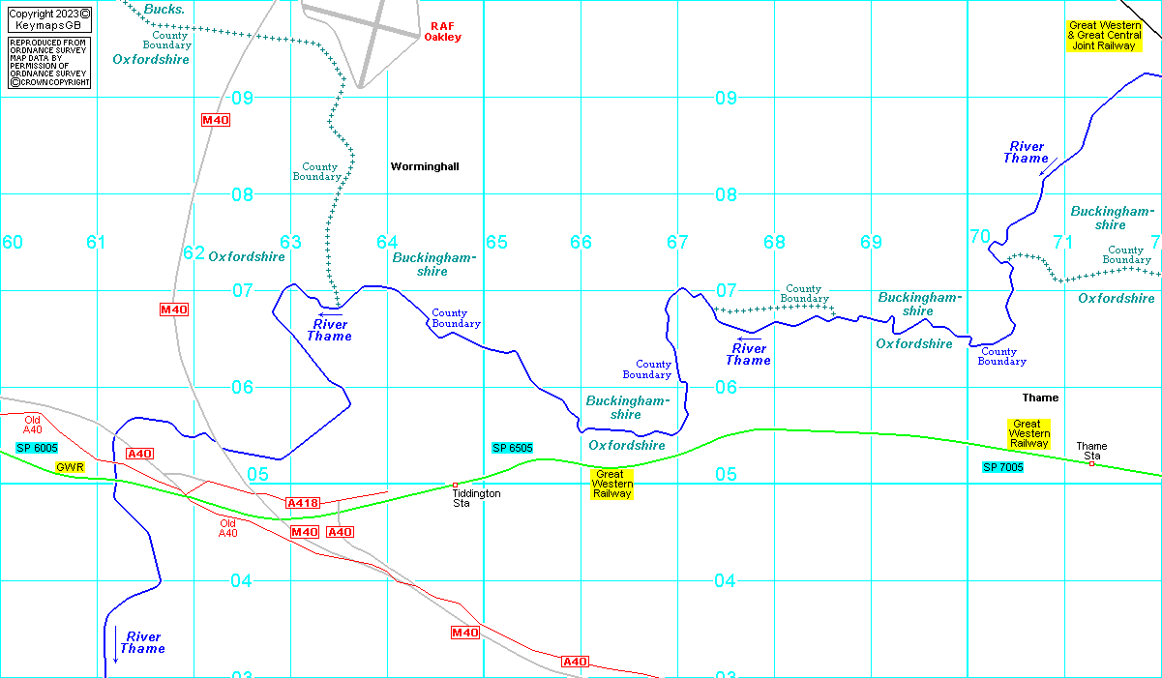Click the downward flow arrow beside bottom-left River Thame
Screen dimensions: 1162x678
[115, 645]
